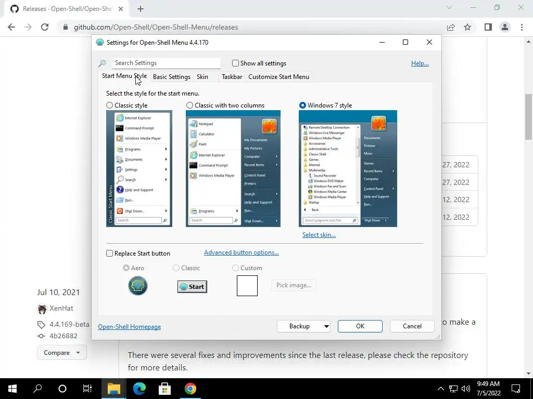Open commit 4b26882 link
The height and width of the screenshot is (399, 533).
[63, 336]
